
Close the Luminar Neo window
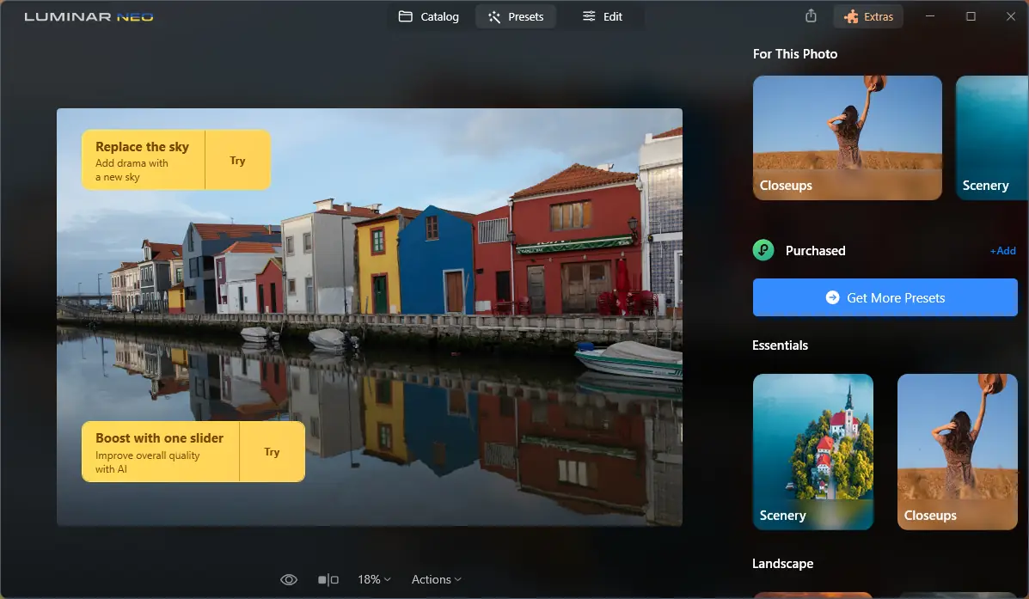coord(1011,16)
